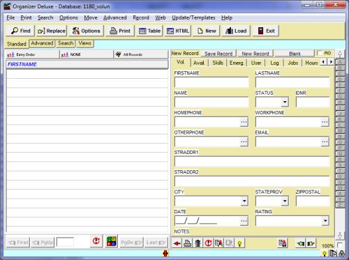Click the documents icon left of binoculars
The image size is (349, 260).
pyautogui.click(x=334, y=254)
